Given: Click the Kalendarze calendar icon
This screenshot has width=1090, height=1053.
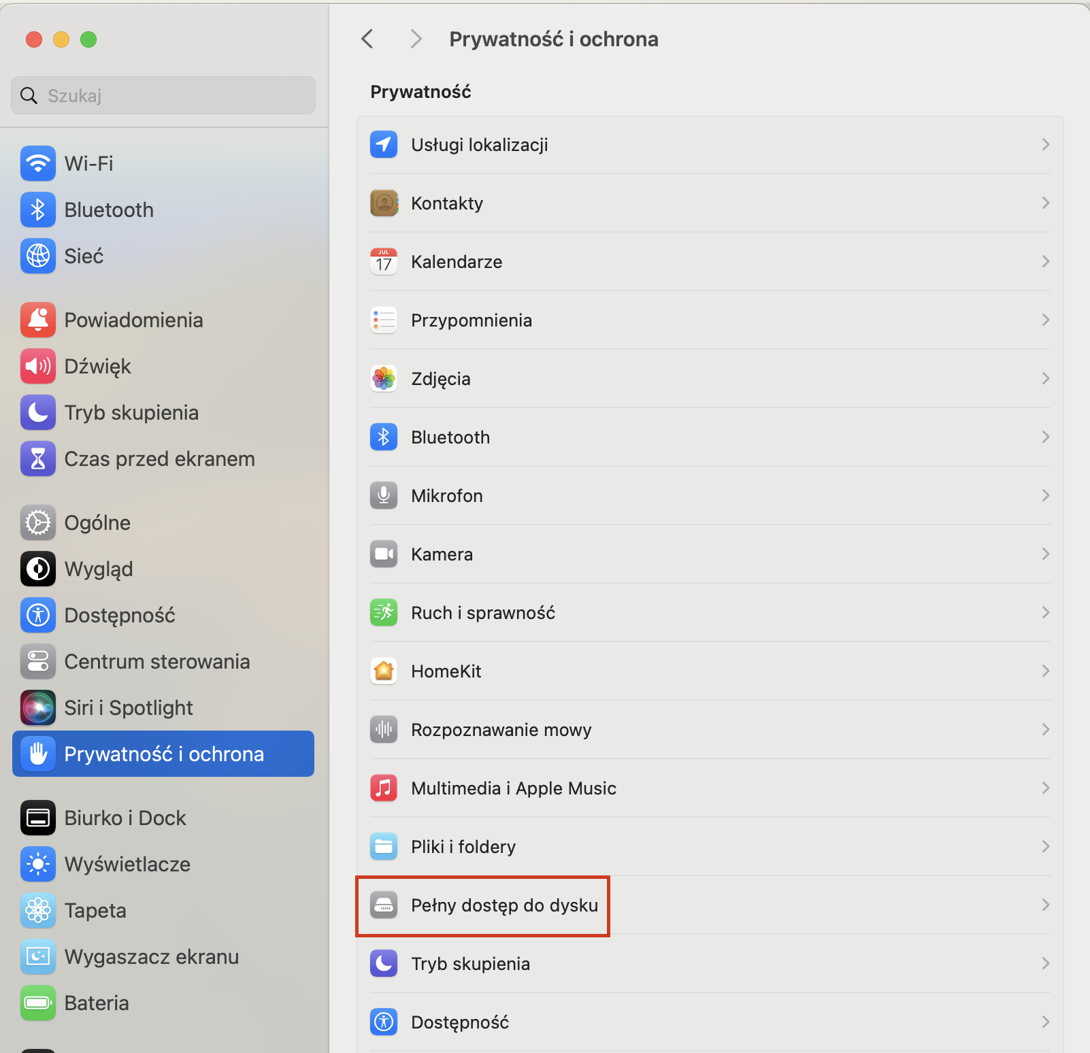Looking at the screenshot, I should coord(384,261).
